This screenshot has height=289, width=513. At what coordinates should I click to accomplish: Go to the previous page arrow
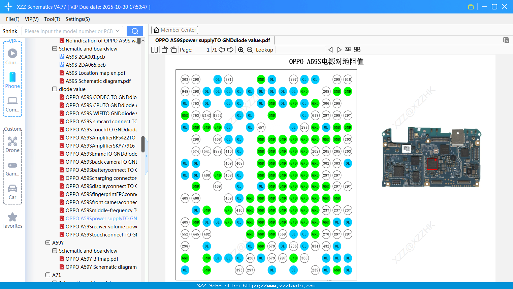point(222,50)
